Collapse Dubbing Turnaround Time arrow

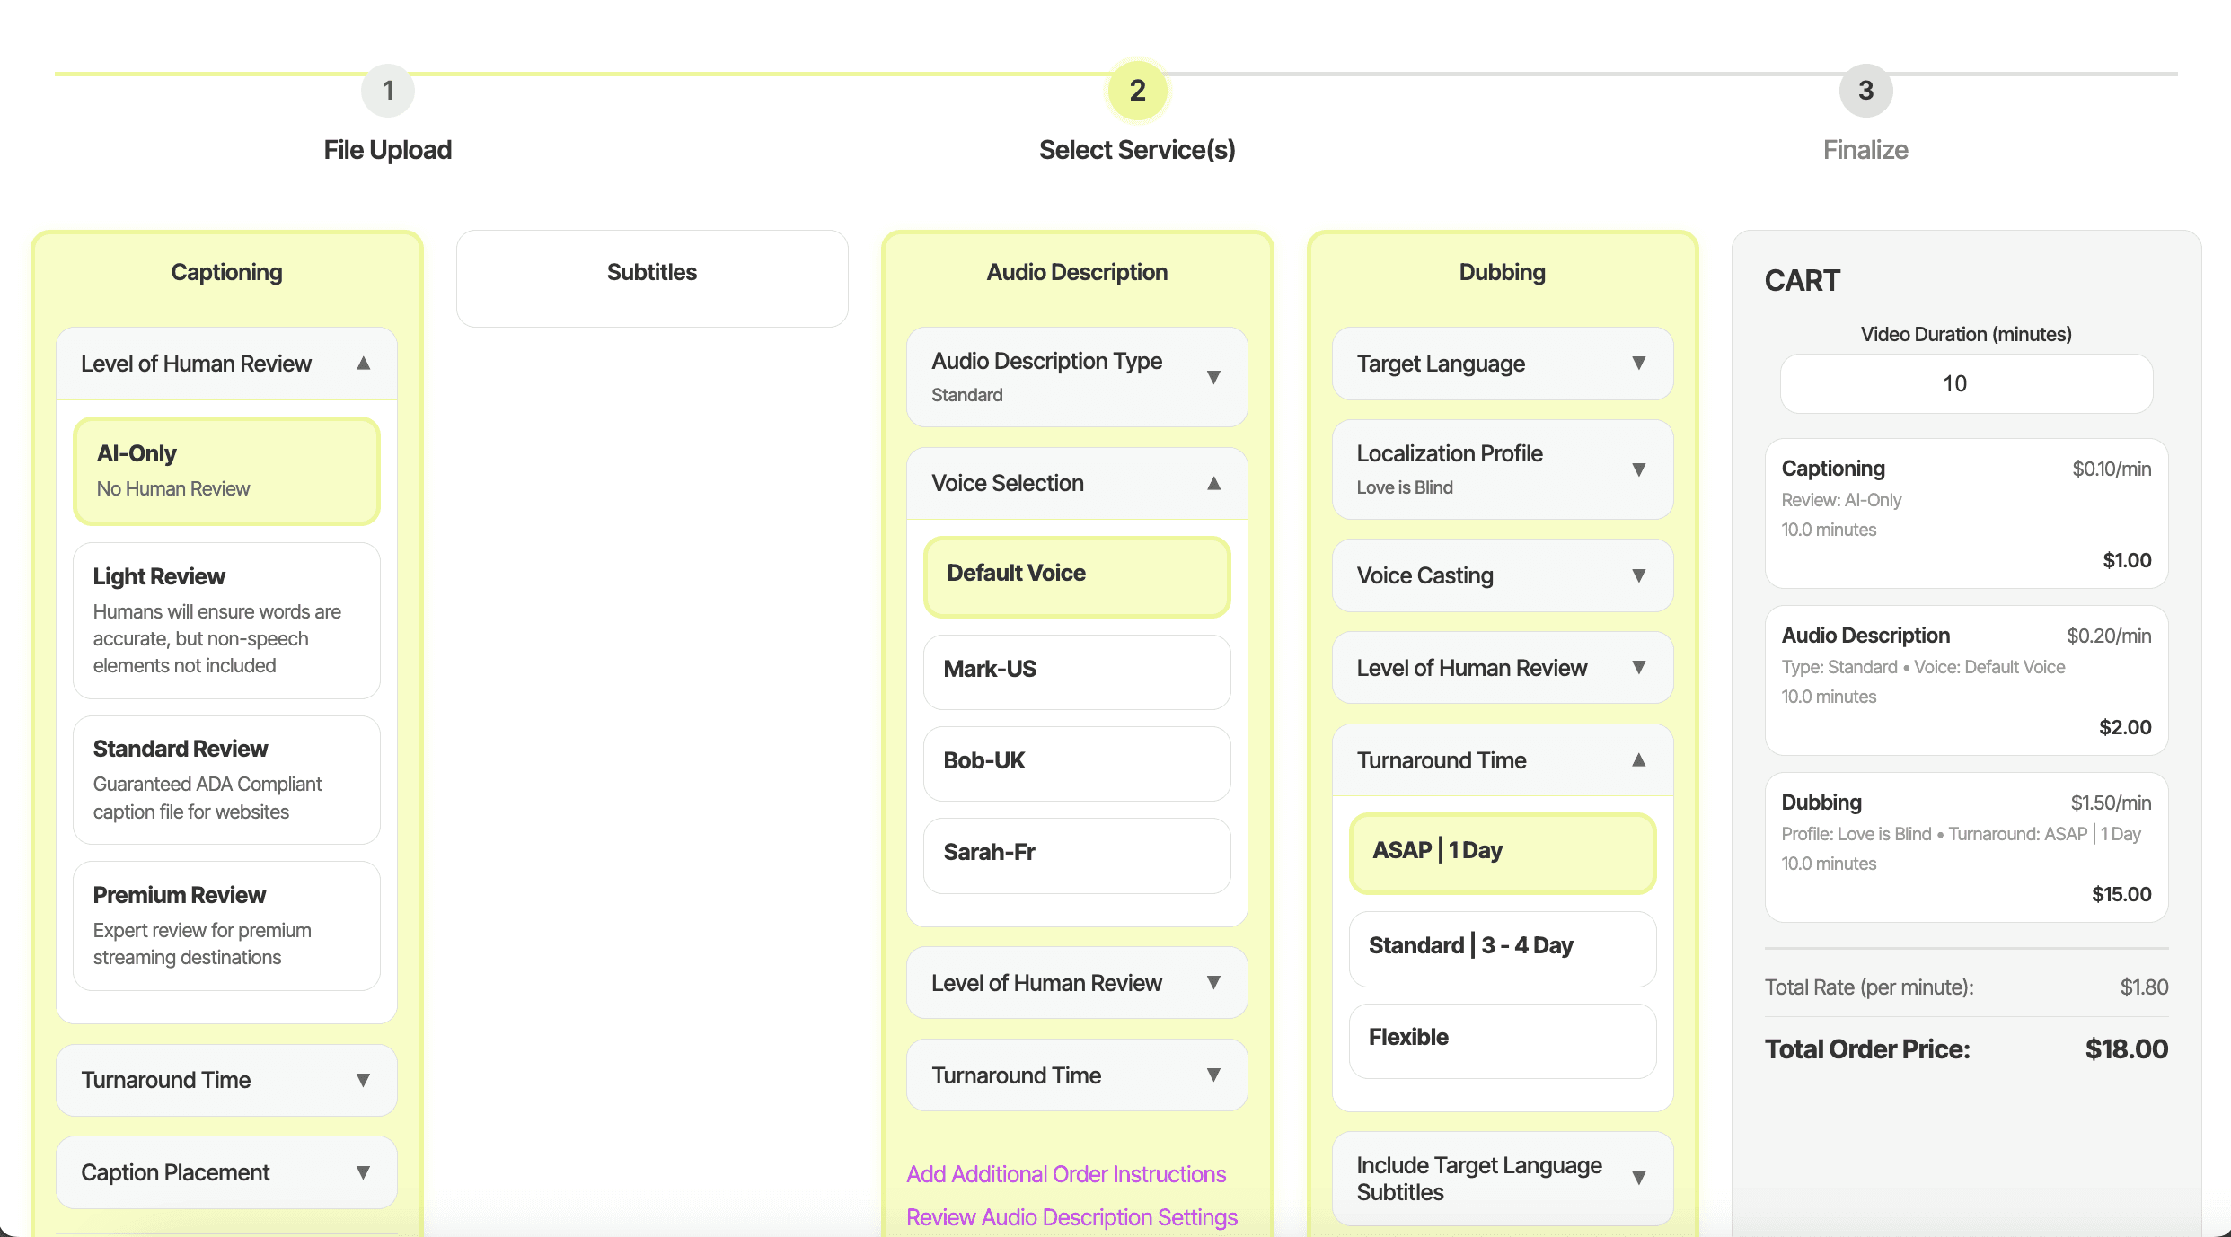click(1638, 760)
